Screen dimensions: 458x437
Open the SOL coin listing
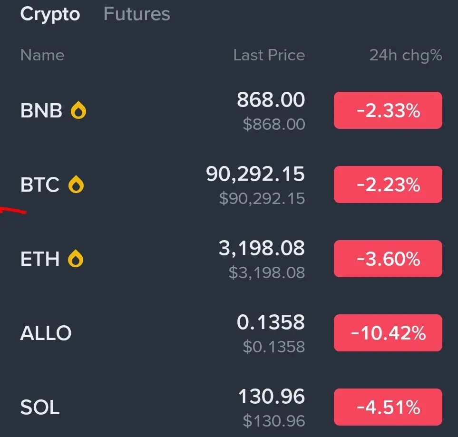[40, 408]
